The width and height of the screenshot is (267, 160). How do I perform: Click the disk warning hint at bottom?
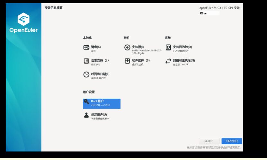pyautogui.click(x=214, y=147)
